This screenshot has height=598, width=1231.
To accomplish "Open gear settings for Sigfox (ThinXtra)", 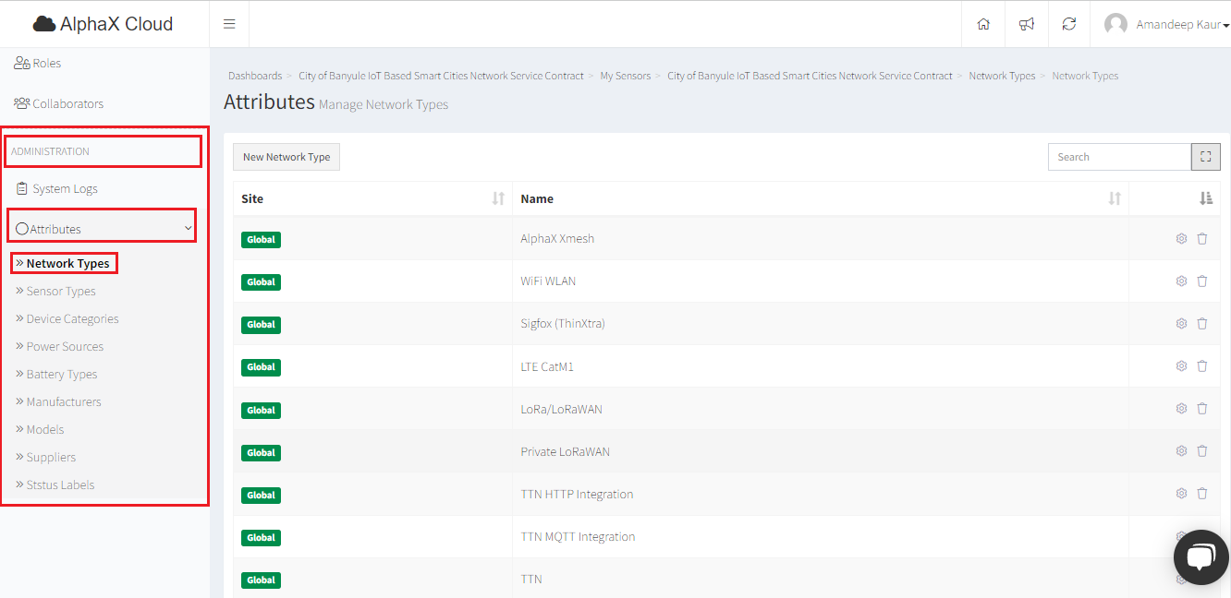I will point(1181,324).
